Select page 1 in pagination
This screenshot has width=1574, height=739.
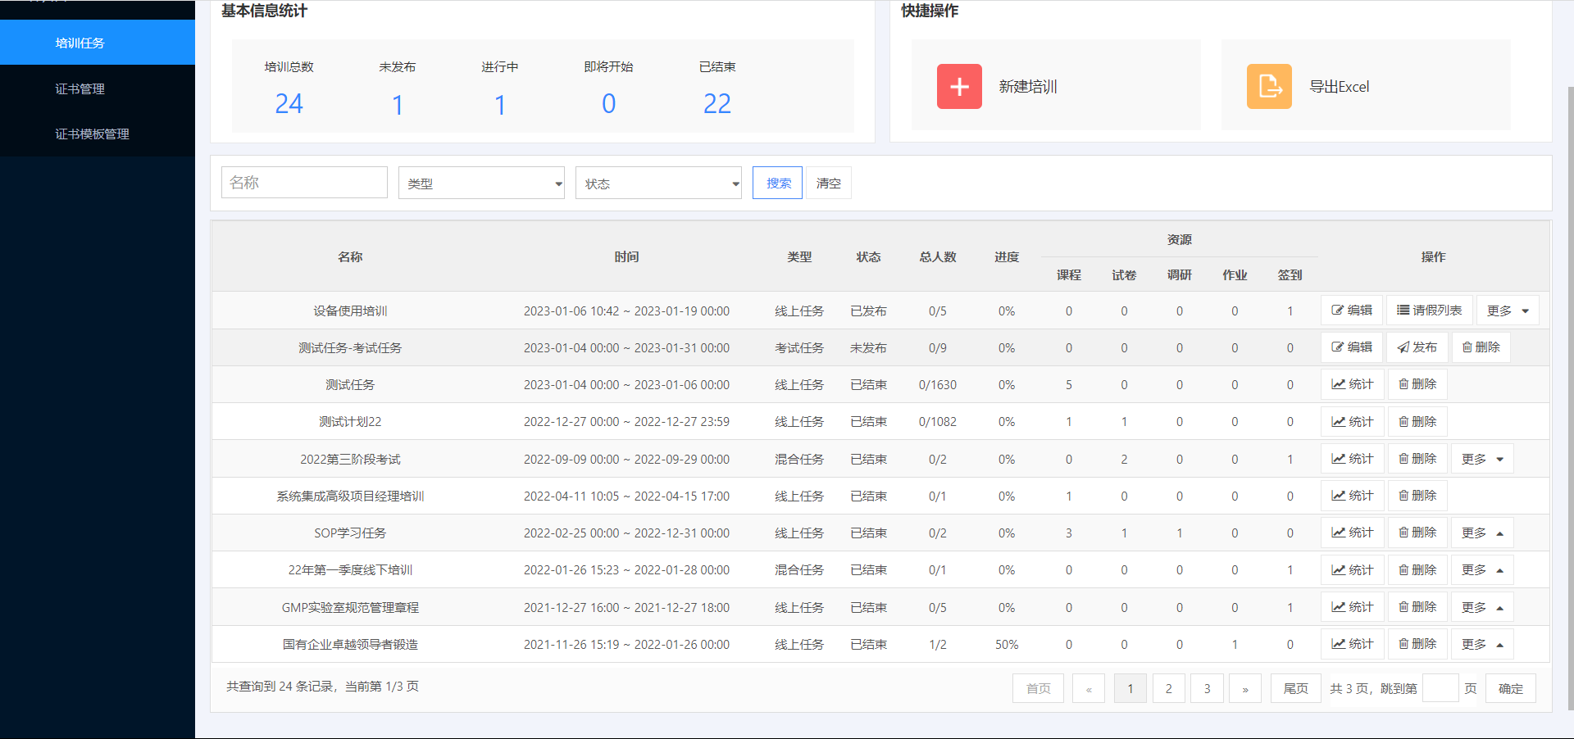point(1130,688)
